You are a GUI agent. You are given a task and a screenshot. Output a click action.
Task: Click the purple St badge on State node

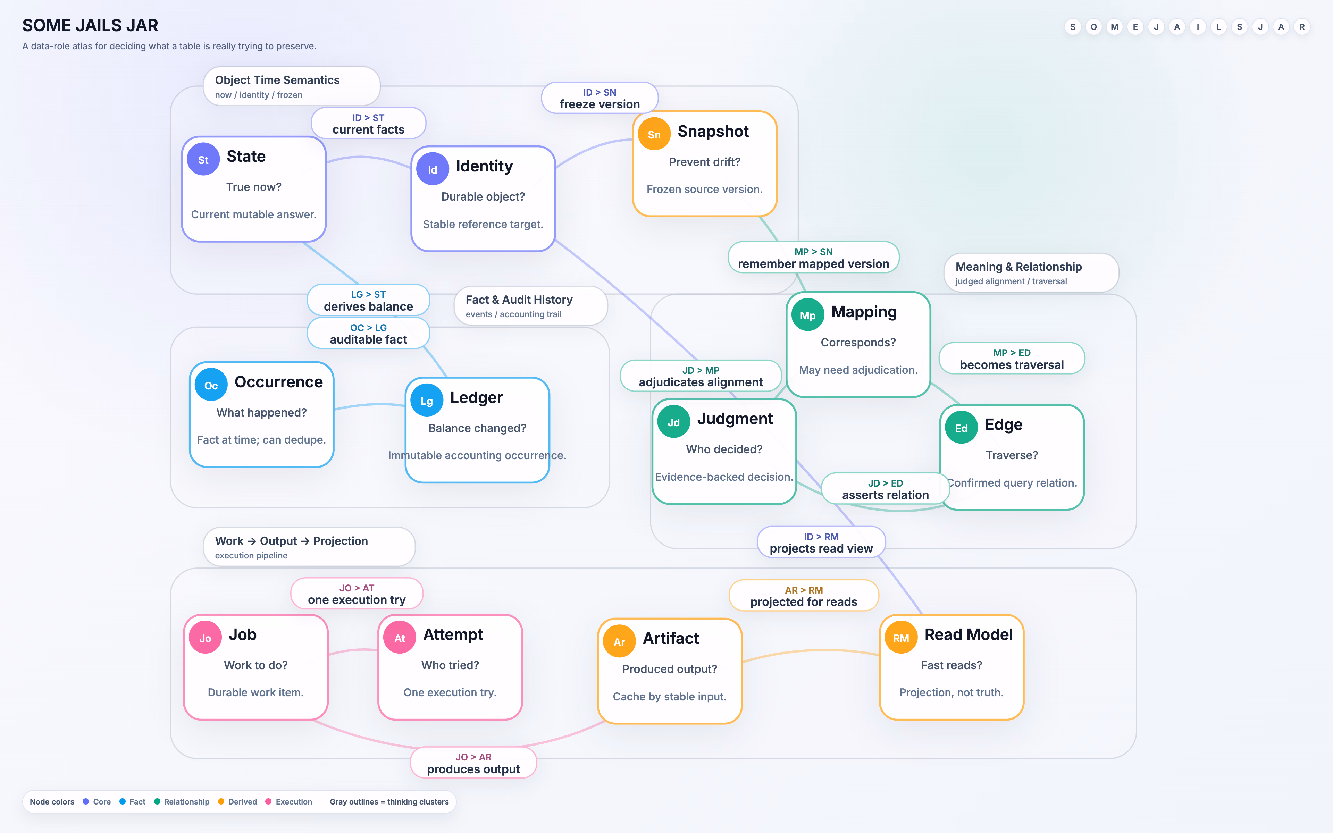pyautogui.click(x=203, y=160)
